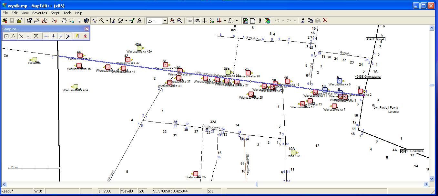Open the Script menu
Viewport: 438px width, 196px height.
pos(55,13)
